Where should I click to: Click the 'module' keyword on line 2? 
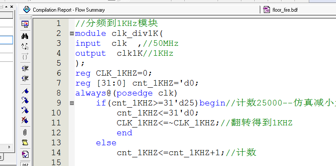91,33
